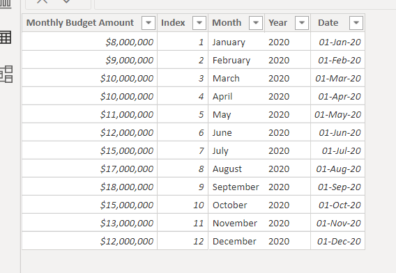The height and width of the screenshot is (273, 396).
Task: Commit formula with the checkmark icon
Action: click(x=66, y=1)
